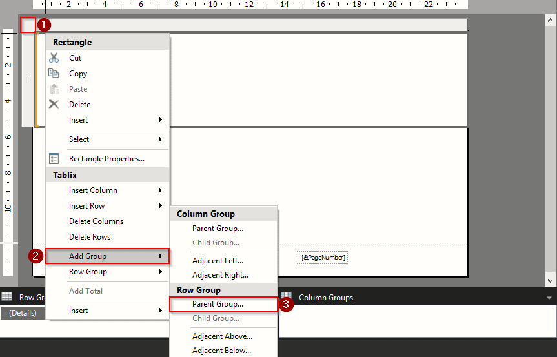Image resolution: width=557 pixels, height=357 pixels.
Task: Choose Copy from the context menu
Action: tap(108, 73)
